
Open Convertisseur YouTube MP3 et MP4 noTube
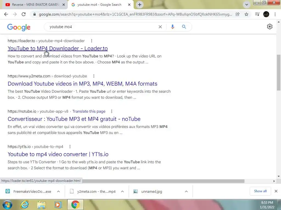(x=74, y=119)
